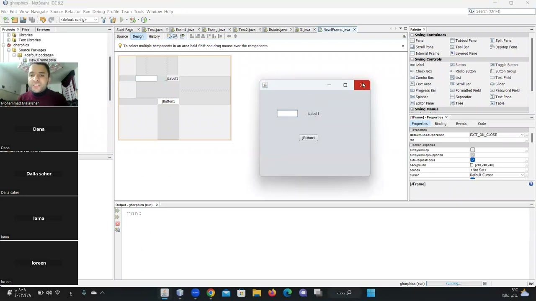Pick the Panel component in Palette
The height and width of the screenshot is (301, 536).
(x=420, y=41)
